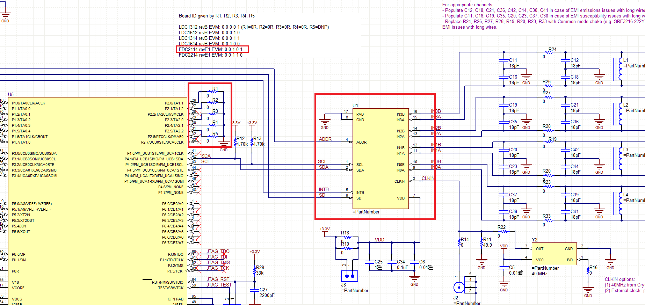Click the C12 18pF capacitor
Image resolution: width=645 pixels, height=305 pixels.
point(565,60)
